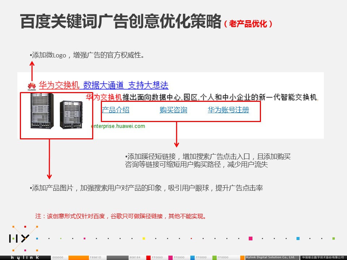Select the blue swatch in footer

pos(193,257)
